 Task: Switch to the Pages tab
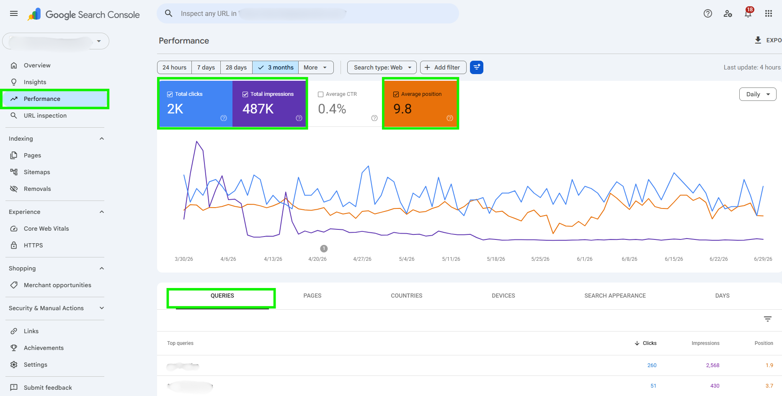(x=312, y=296)
